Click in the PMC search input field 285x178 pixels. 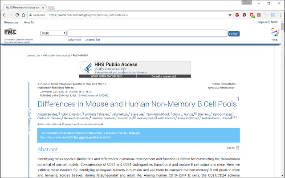click(147, 33)
